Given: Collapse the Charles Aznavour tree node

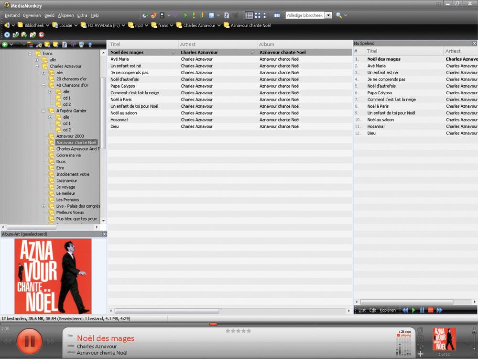Looking at the screenshot, I should pyautogui.click(x=37, y=66).
